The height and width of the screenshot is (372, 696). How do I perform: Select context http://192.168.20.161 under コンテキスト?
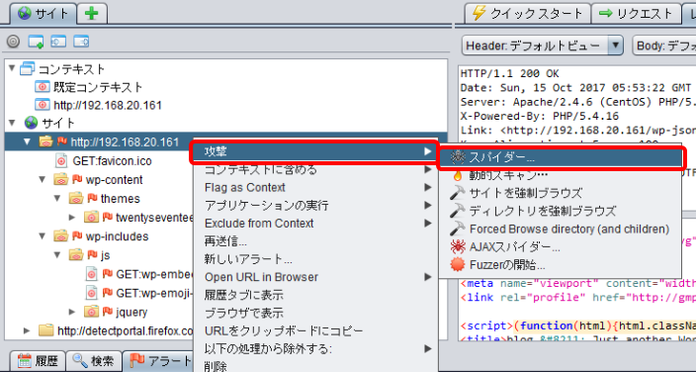pos(108,105)
